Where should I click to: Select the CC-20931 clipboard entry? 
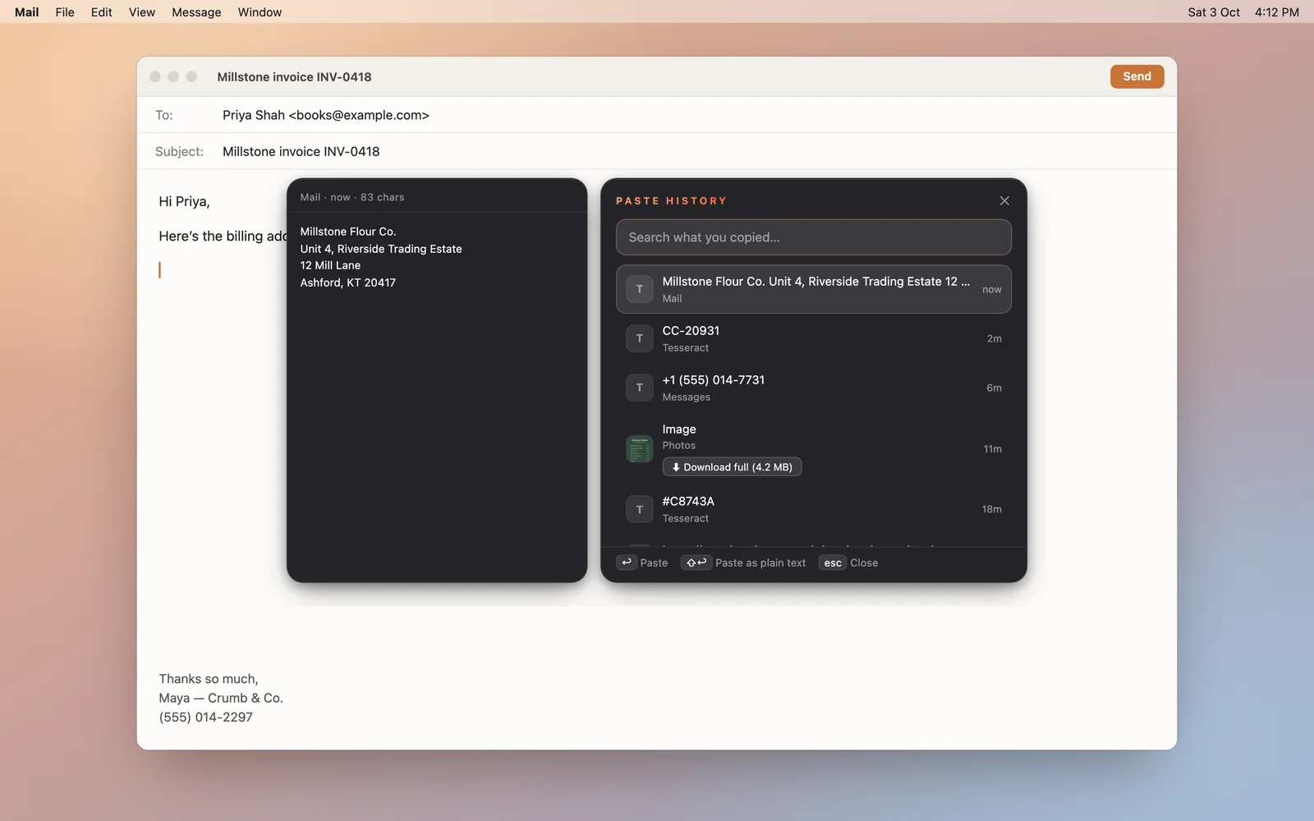click(x=813, y=338)
